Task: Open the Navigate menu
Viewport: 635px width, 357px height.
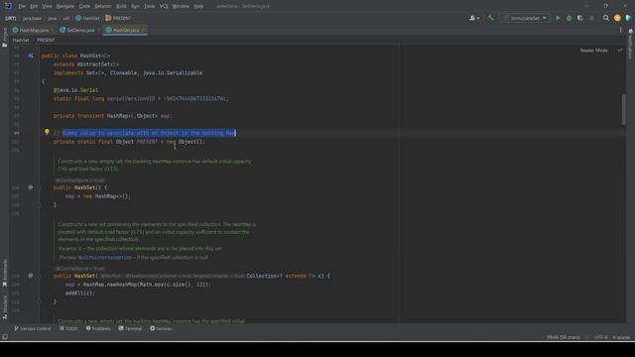Action: click(64, 6)
